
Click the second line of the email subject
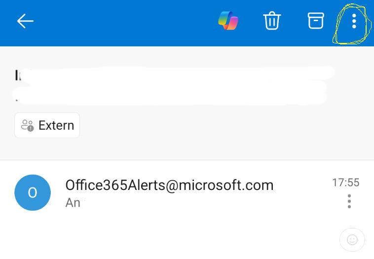173,95
